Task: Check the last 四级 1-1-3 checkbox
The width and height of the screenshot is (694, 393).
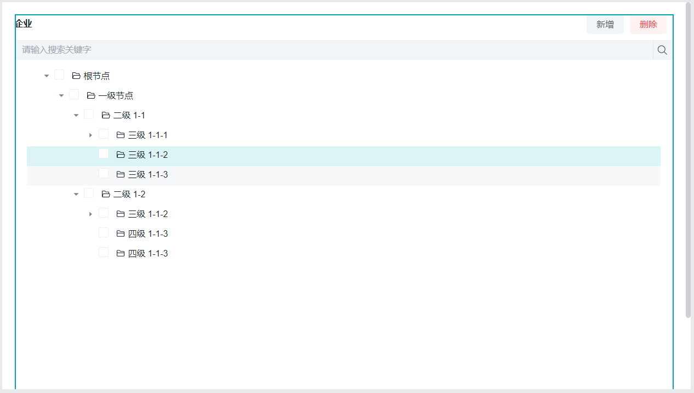Action: coord(104,252)
